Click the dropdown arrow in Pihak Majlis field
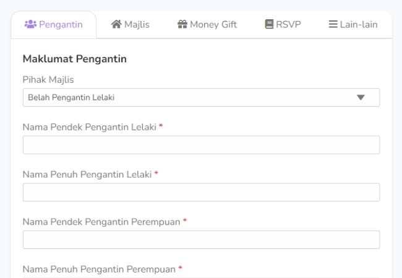 [361, 98]
